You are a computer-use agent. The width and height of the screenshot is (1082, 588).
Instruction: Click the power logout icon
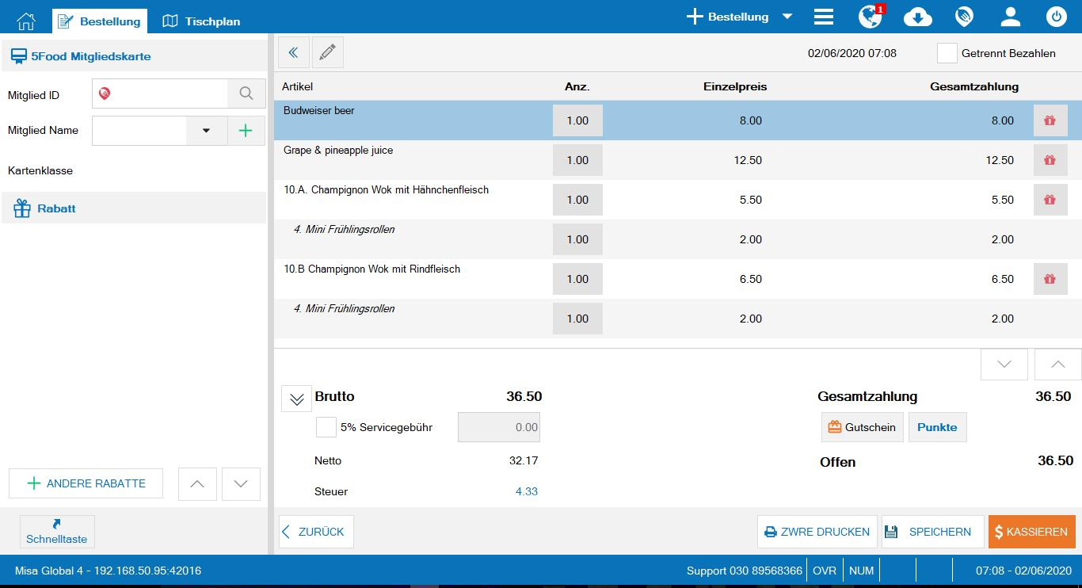click(x=1056, y=17)
